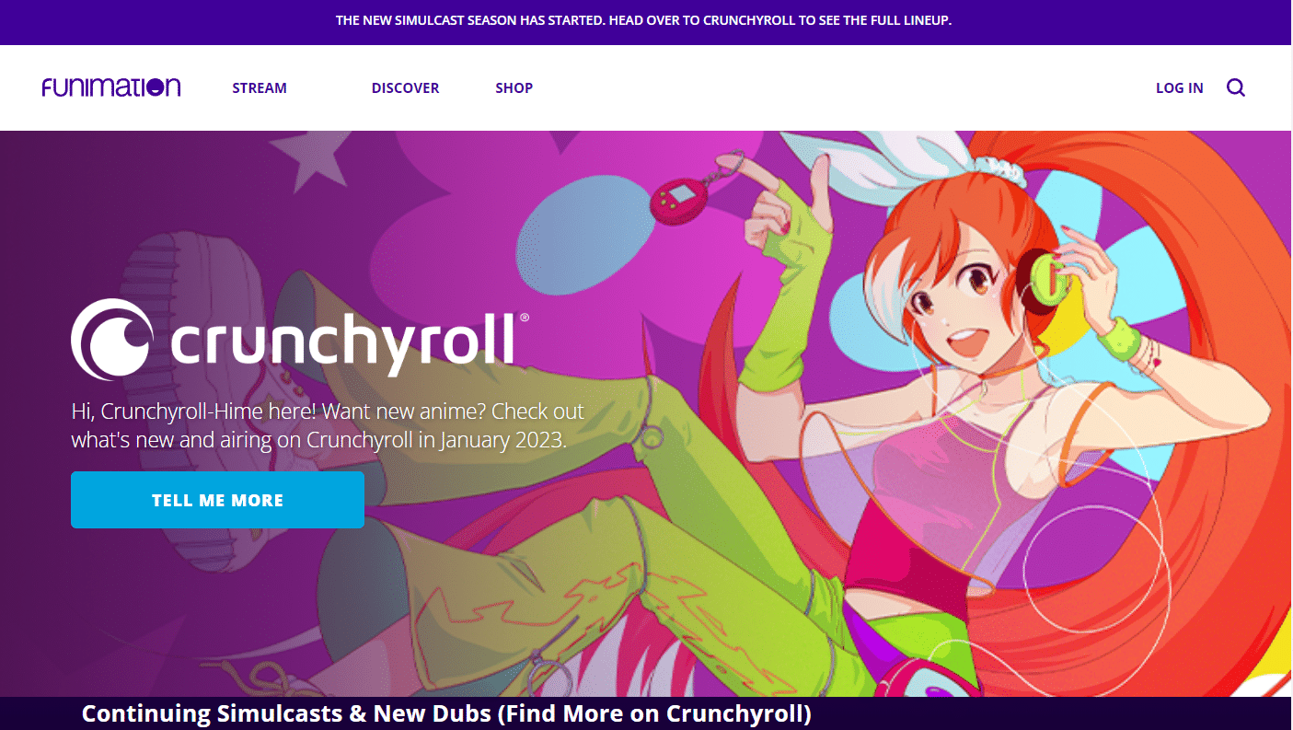The width and height of the screenshot is (1293, 730).
Task: Open the Discover menu
Action: 405,88
